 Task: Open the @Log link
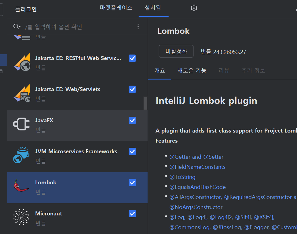coord(177,217)
